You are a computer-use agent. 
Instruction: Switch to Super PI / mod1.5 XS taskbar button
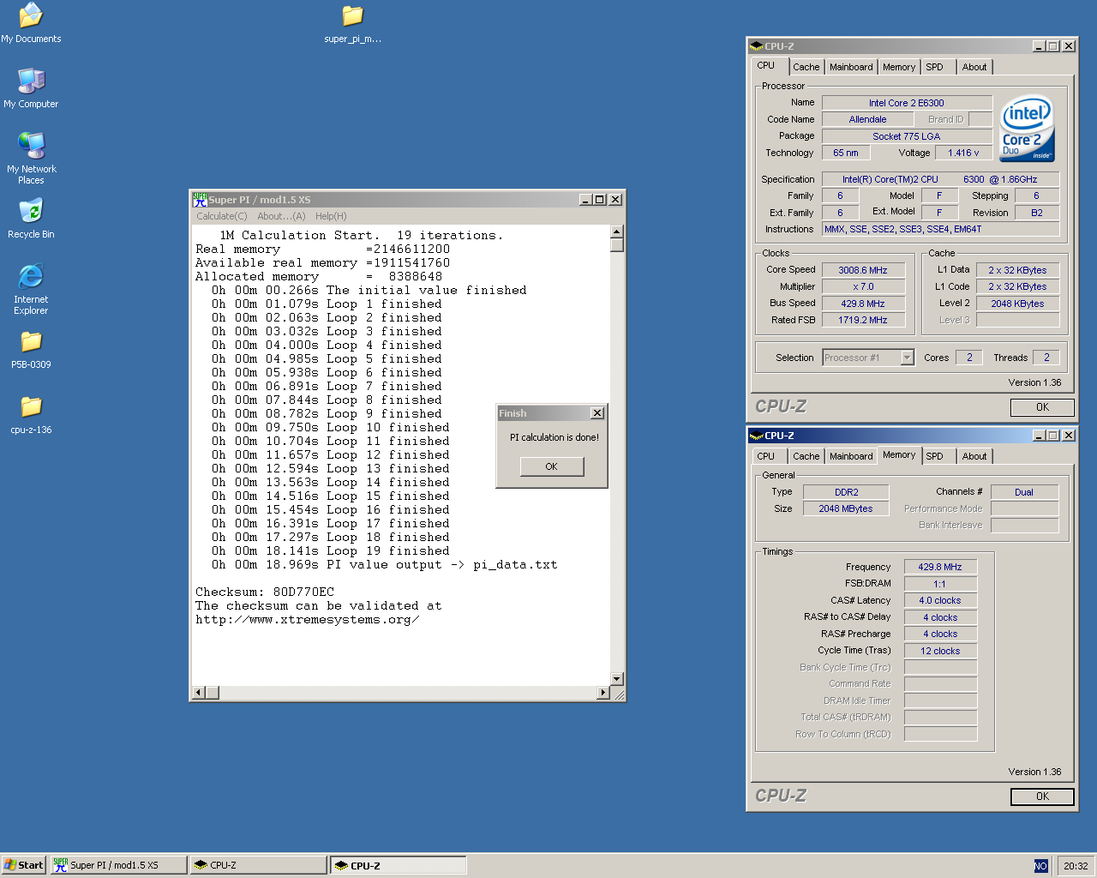118,865
